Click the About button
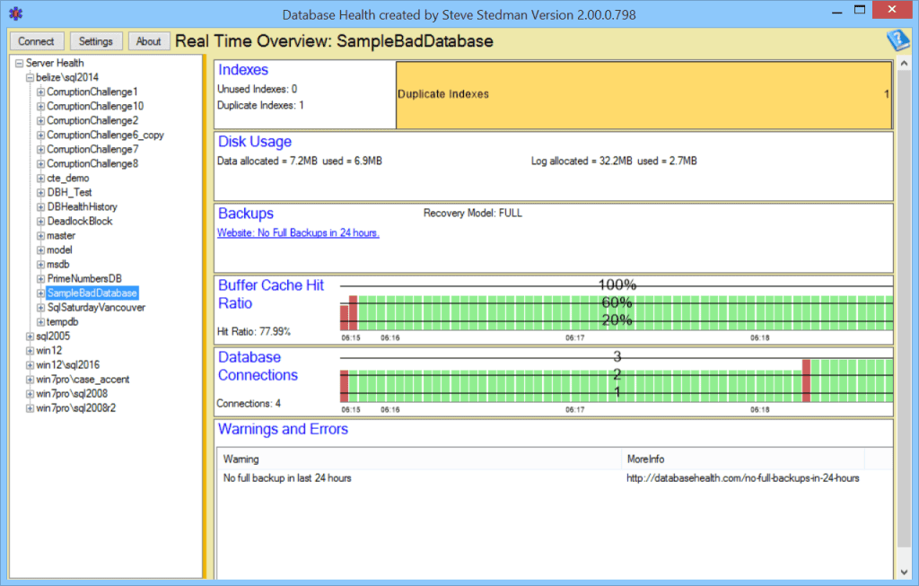This screenshot has height=586, width=919. point(148,40)
